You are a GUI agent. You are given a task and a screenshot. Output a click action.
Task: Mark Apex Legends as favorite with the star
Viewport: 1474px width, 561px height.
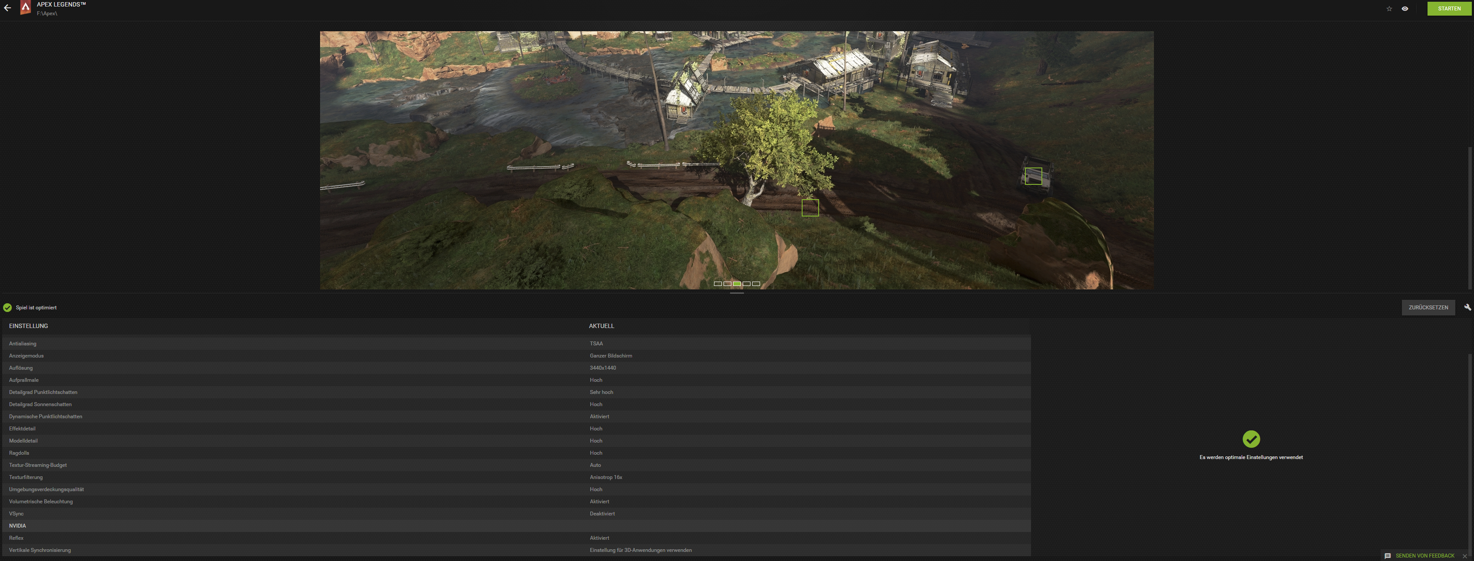[1389, 9]
